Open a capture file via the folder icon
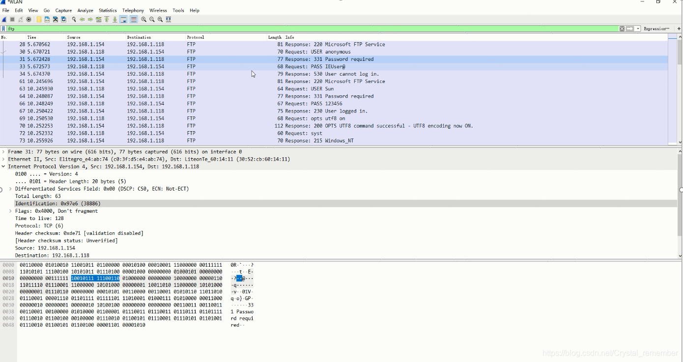 click(39, 20)
